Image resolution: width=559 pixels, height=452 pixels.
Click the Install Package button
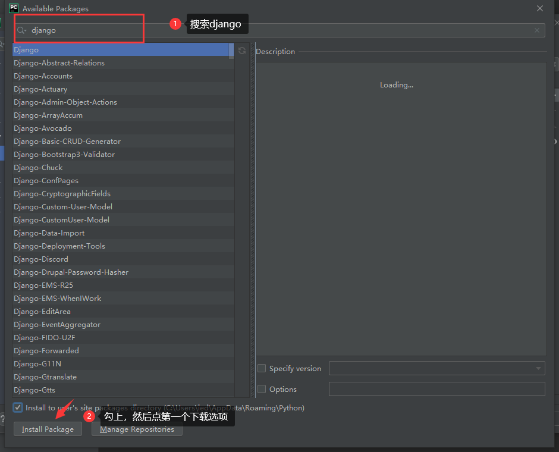(x=48, y=429)
